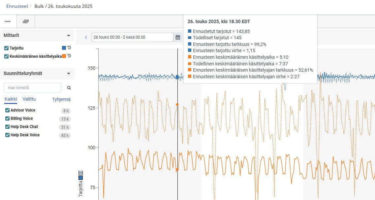Click the Tyhjennä link
The width and height of the screenshot is (375, 200).
[61, 99]
